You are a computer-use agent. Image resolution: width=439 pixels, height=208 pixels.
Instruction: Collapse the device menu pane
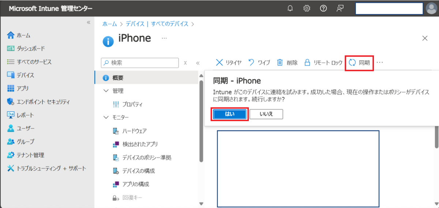[x=198, y=63]
